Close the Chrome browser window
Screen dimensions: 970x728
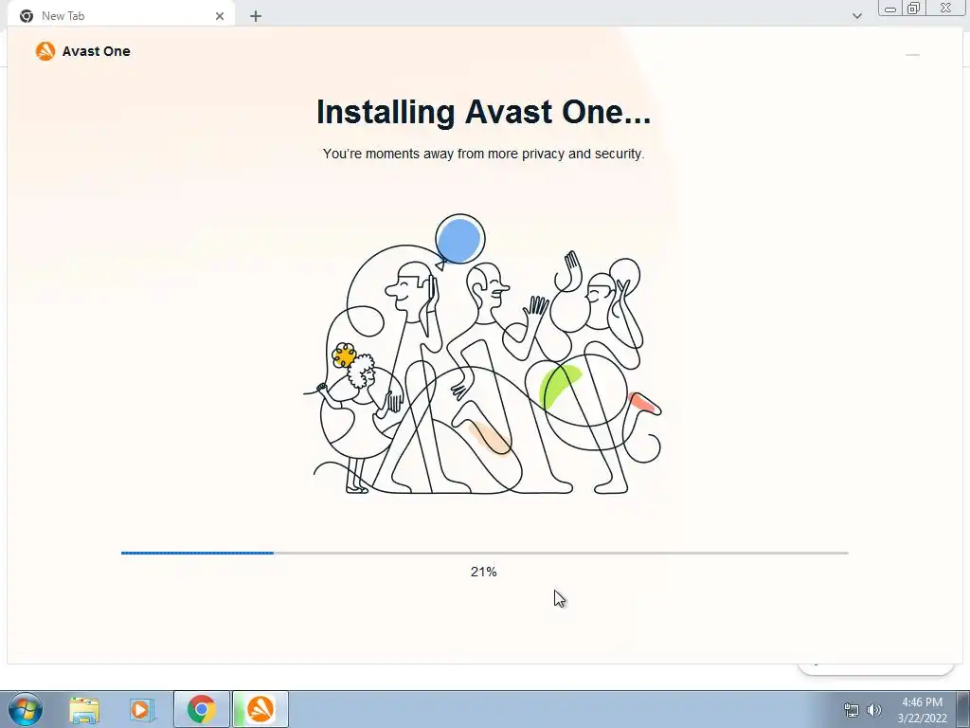click(x=946, y=8)
